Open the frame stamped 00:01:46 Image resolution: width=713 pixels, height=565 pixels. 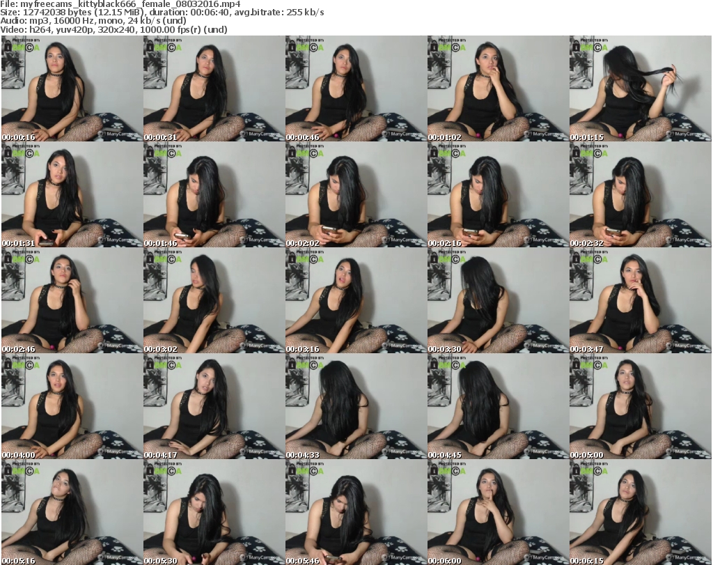[x=214, y=194]
